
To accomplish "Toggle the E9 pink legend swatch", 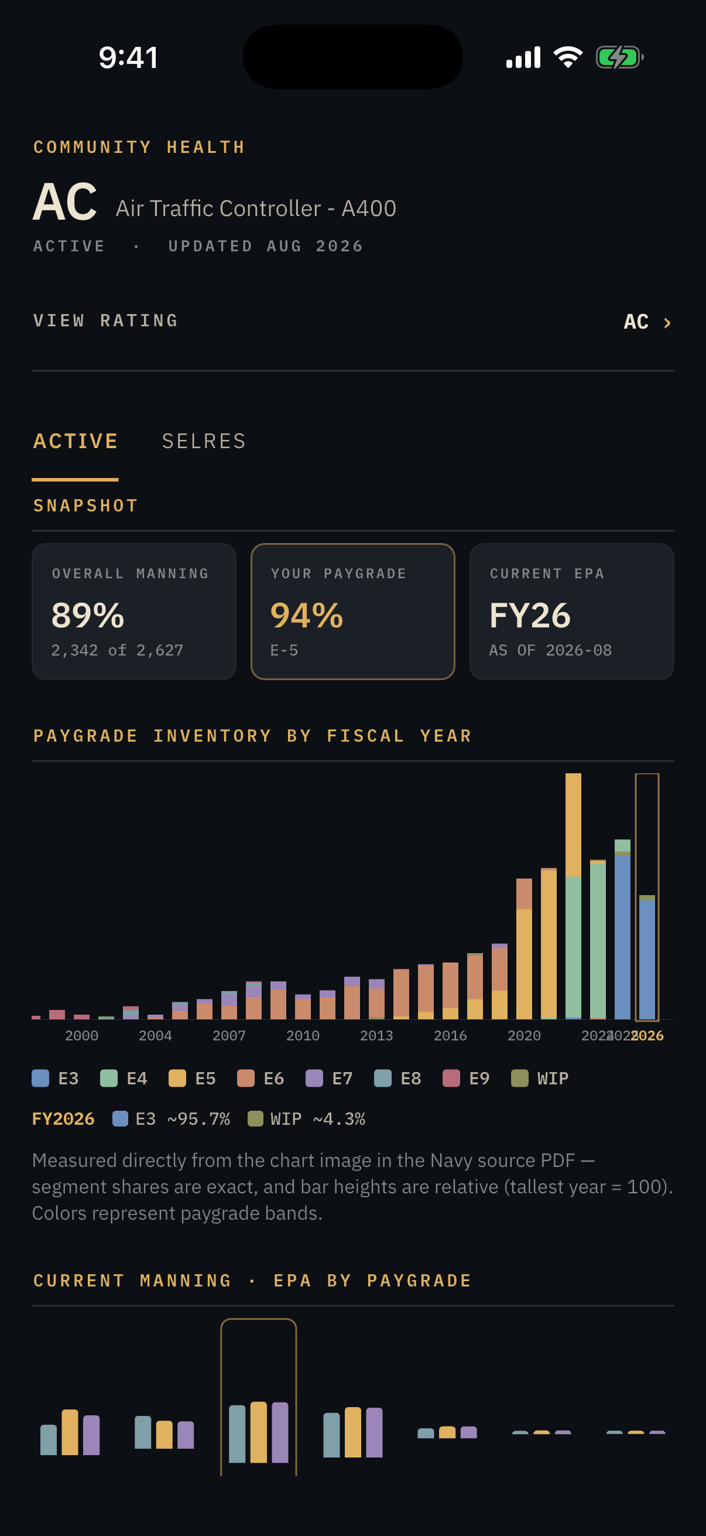I will [451, 1078].
